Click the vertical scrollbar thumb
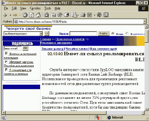This screenshot has width=149, height=121. (146, 36)
